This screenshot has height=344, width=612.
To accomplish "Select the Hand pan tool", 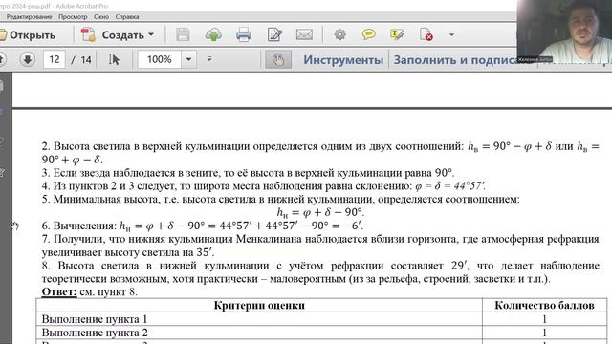I will coord(278,59).
